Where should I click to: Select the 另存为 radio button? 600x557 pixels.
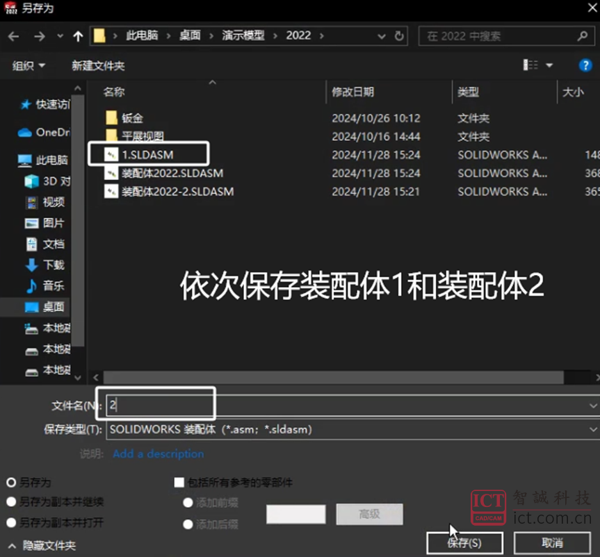point(11,483)
